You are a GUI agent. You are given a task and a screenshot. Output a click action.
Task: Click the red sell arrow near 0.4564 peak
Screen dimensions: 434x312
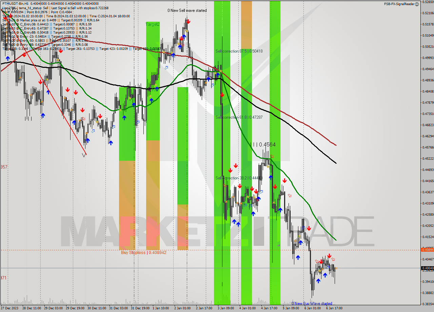[272, 157]
